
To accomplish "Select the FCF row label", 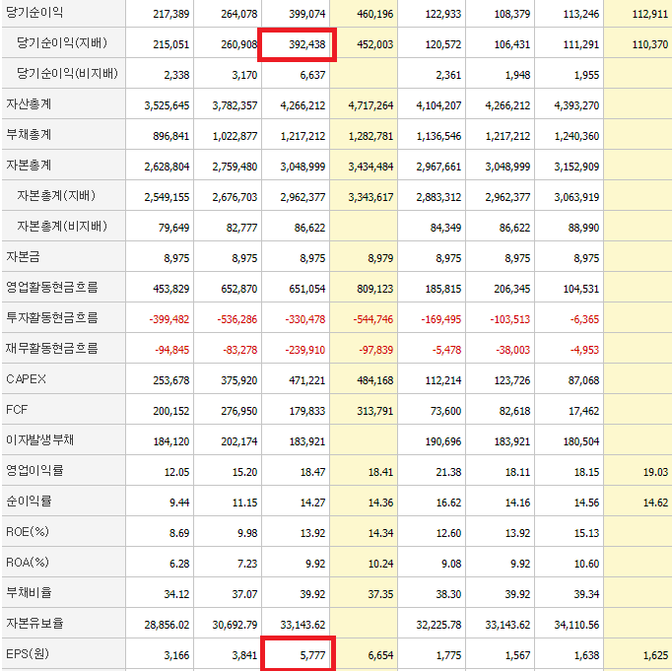I will (17, 410).
